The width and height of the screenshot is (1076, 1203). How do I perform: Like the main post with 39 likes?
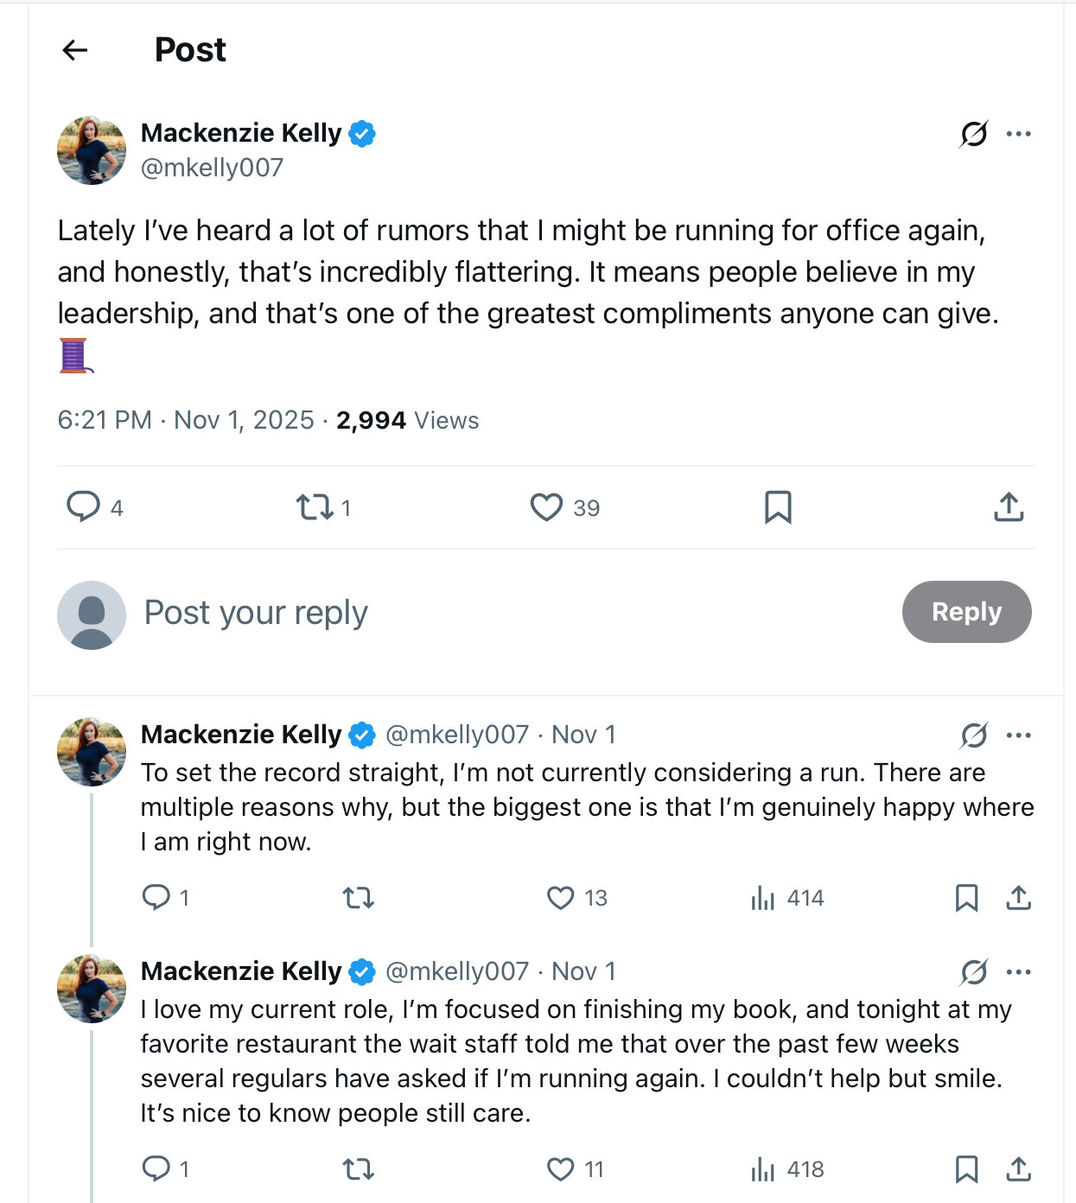(x=546, y=506)
